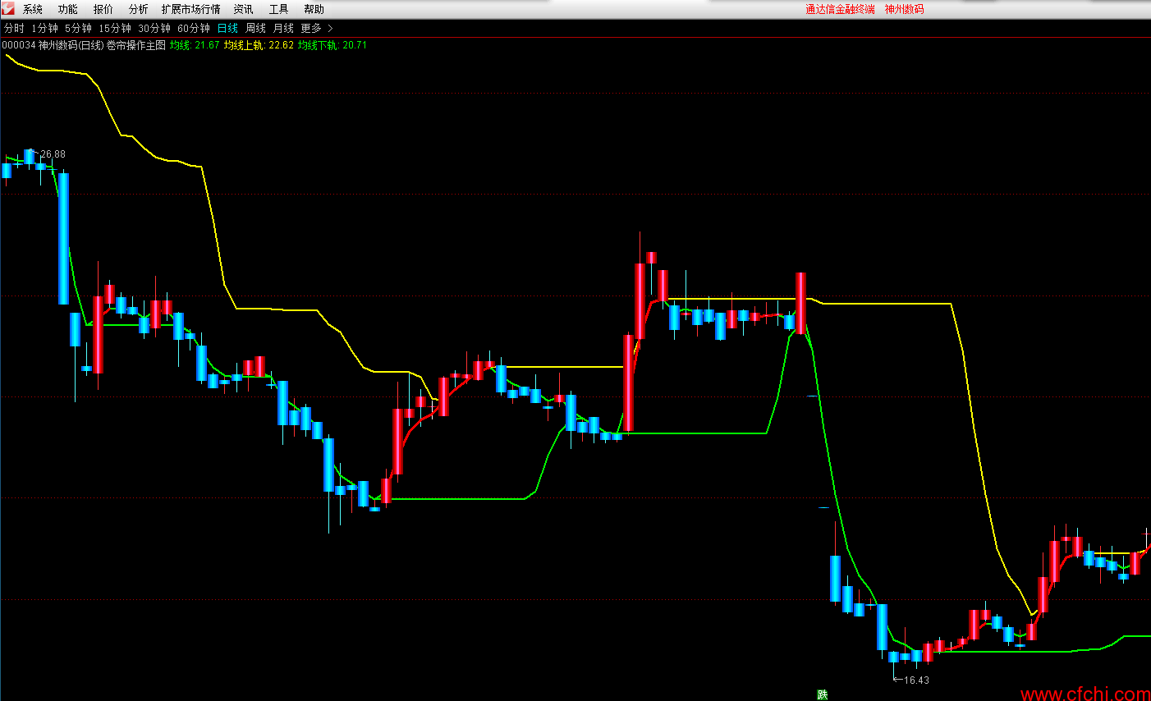1151x701 pixels.
Task: Open the 报价 menu
Action: (103, 9)
